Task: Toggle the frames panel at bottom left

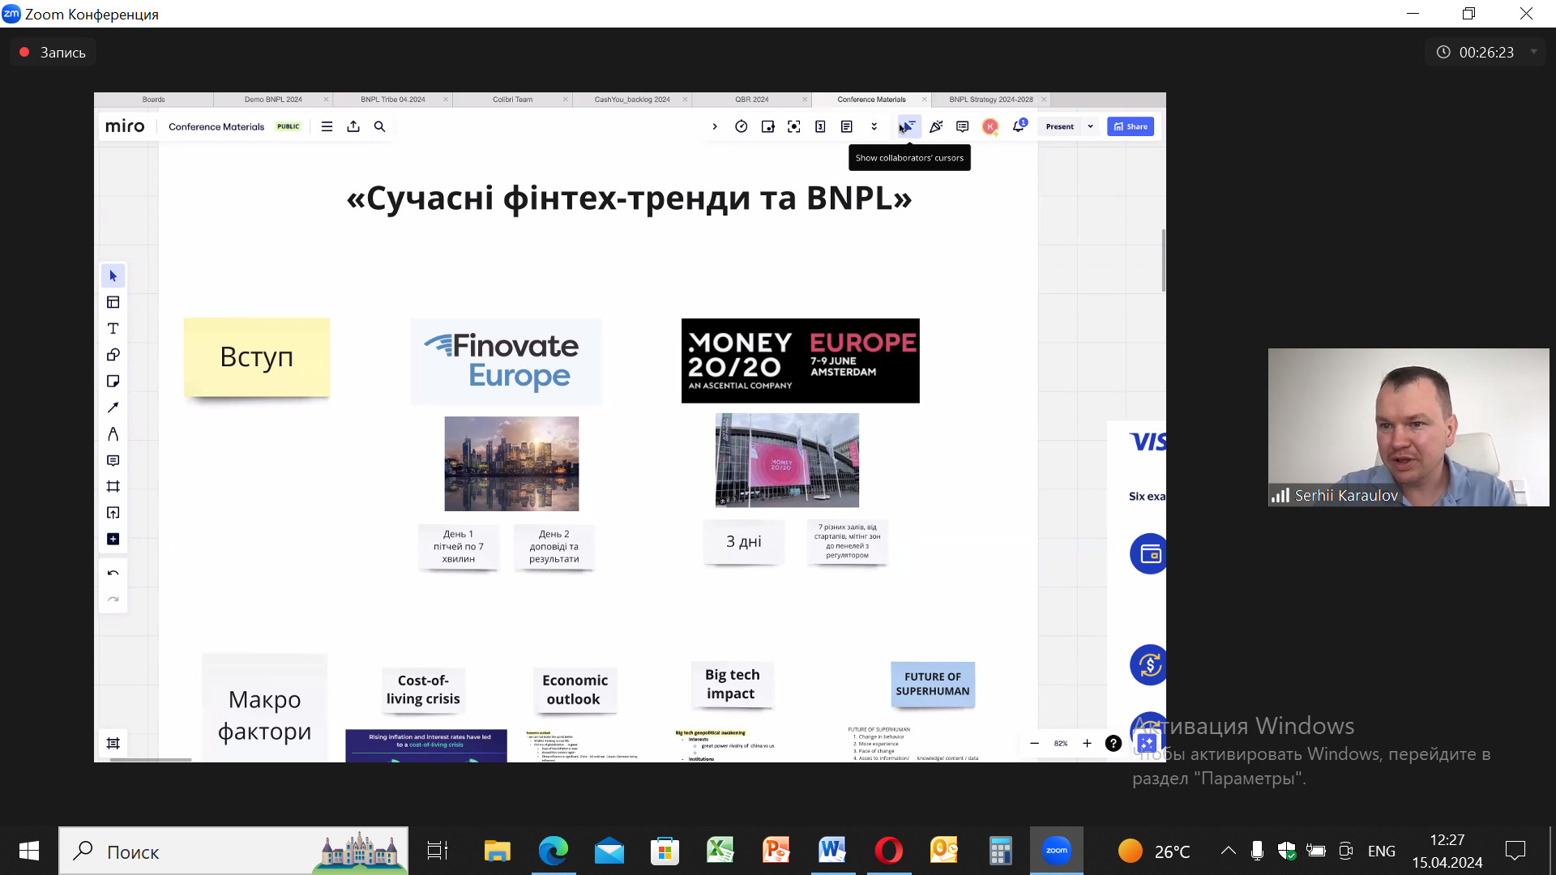Action: tap(113, 744)
